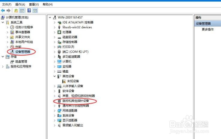Click the back arrow toolbar icon
Screen dimensions: 221x139
[x=3, y=11]
